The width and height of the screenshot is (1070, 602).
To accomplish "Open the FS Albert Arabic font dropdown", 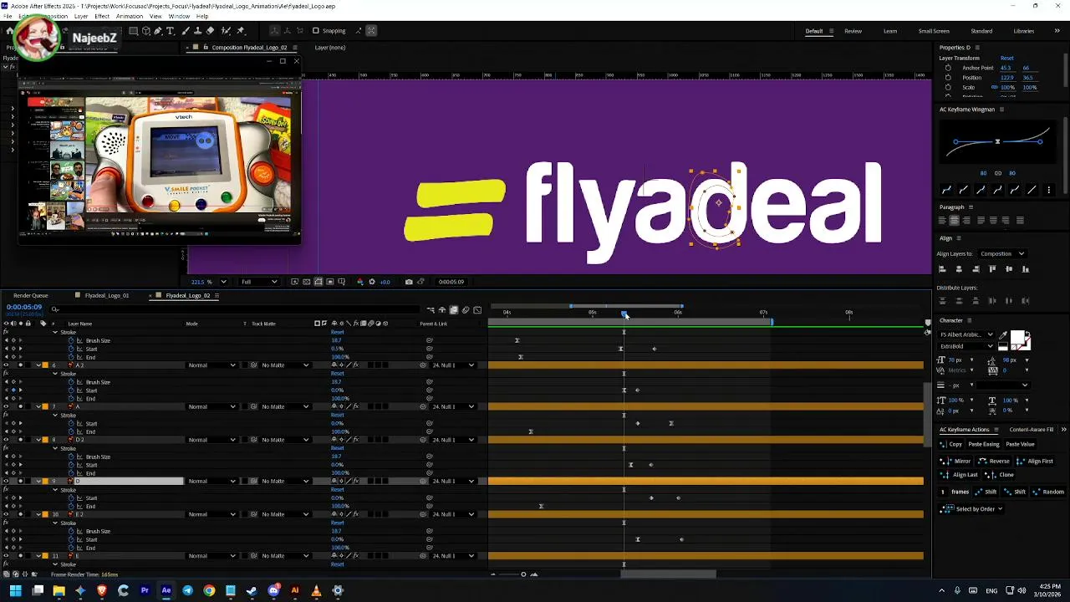I will pyautogui.click(x=966, y=334).
